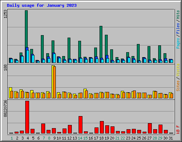Click the day 31 axis label
This screenshot has height=142, width=182.
tap(171, 138)
